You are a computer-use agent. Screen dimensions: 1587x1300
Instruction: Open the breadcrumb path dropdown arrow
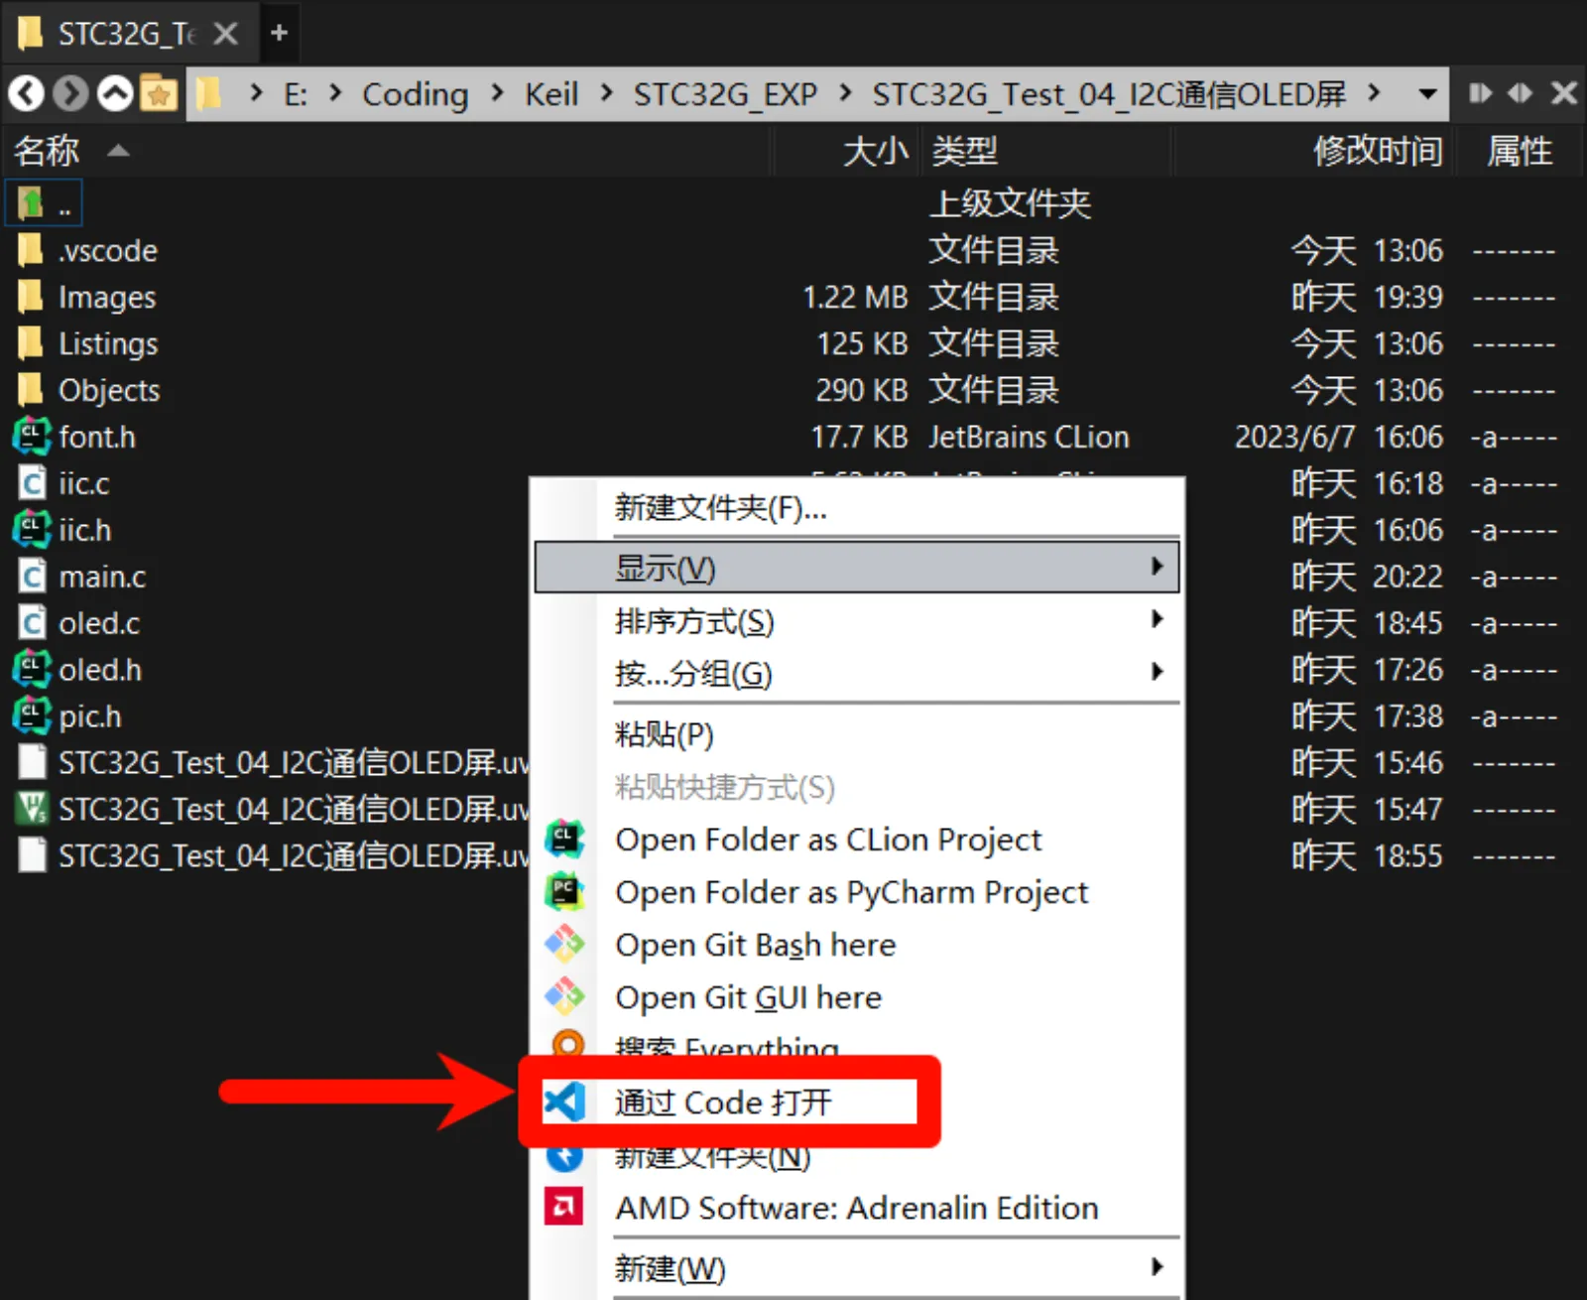coord(1425,93)
